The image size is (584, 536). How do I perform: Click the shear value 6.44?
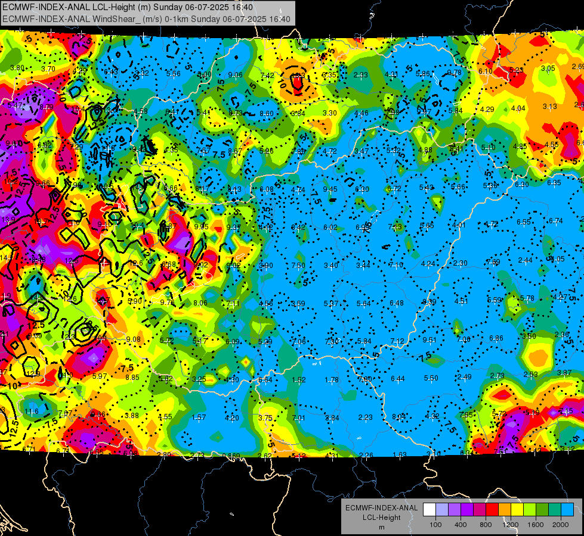[398, 378]
